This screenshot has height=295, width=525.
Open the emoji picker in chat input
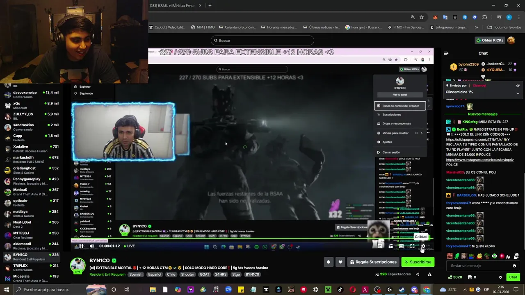[514, 265]
